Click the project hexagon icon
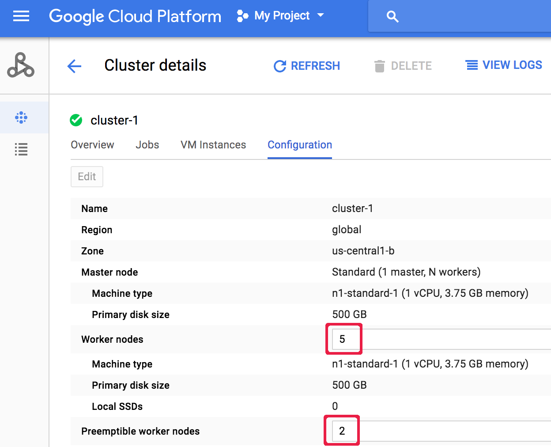The image size is (551, 447). (x=242, y=16)
